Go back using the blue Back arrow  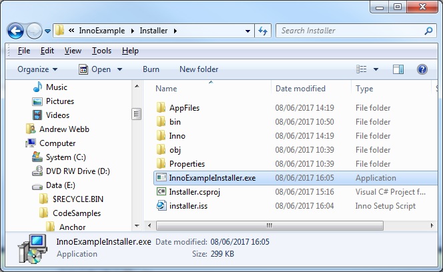point(15,31)
